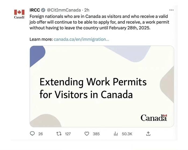Click the 127 reposts count
The image size is (188, 150).
click(68, 134)
